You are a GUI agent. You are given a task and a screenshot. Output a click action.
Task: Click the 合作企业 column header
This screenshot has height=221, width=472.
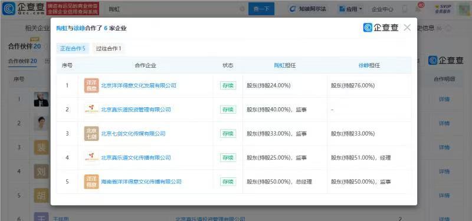tap(145, 65)
